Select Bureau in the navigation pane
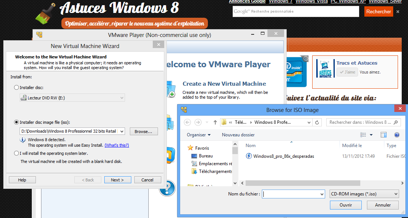 [206, 156]
